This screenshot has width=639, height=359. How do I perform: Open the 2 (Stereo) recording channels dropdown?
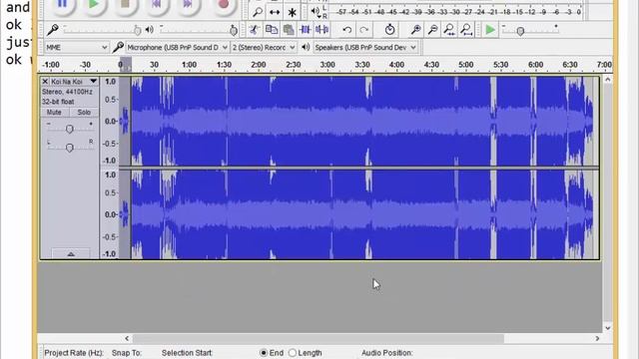click(264, 48)
